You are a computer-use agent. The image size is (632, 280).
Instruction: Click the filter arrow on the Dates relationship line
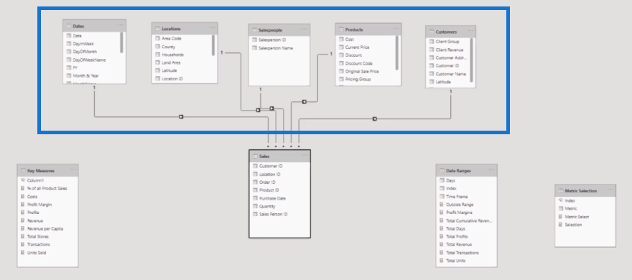tap(181, 117)
